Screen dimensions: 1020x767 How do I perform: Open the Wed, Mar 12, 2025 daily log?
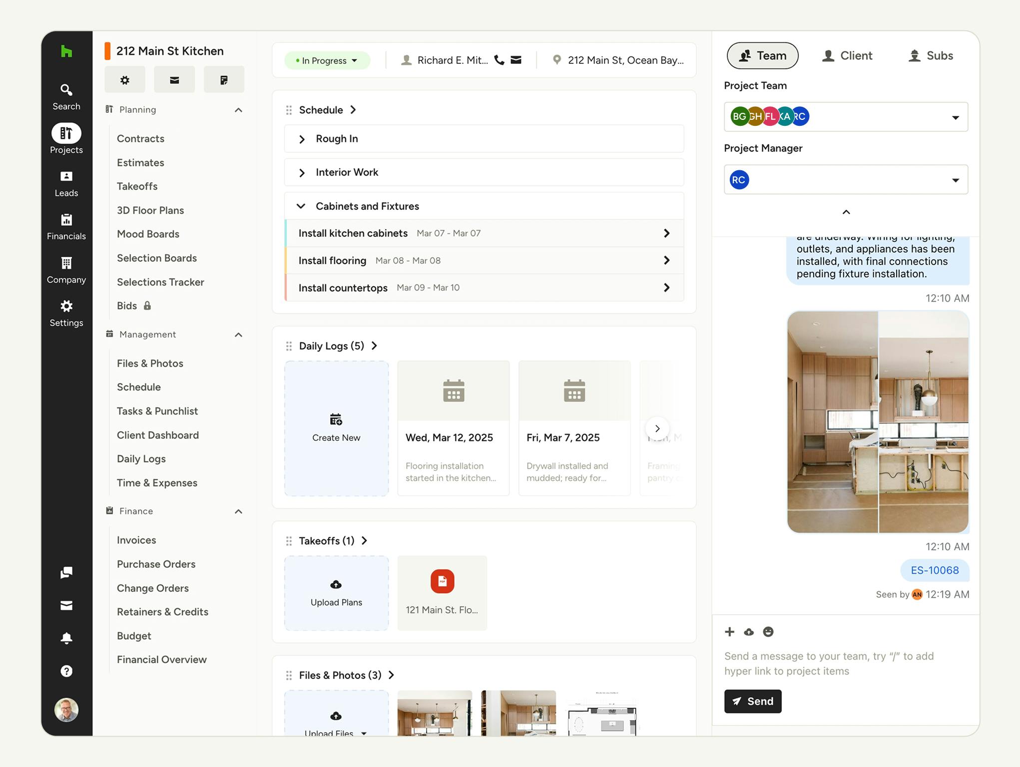[x=454, y=428]
